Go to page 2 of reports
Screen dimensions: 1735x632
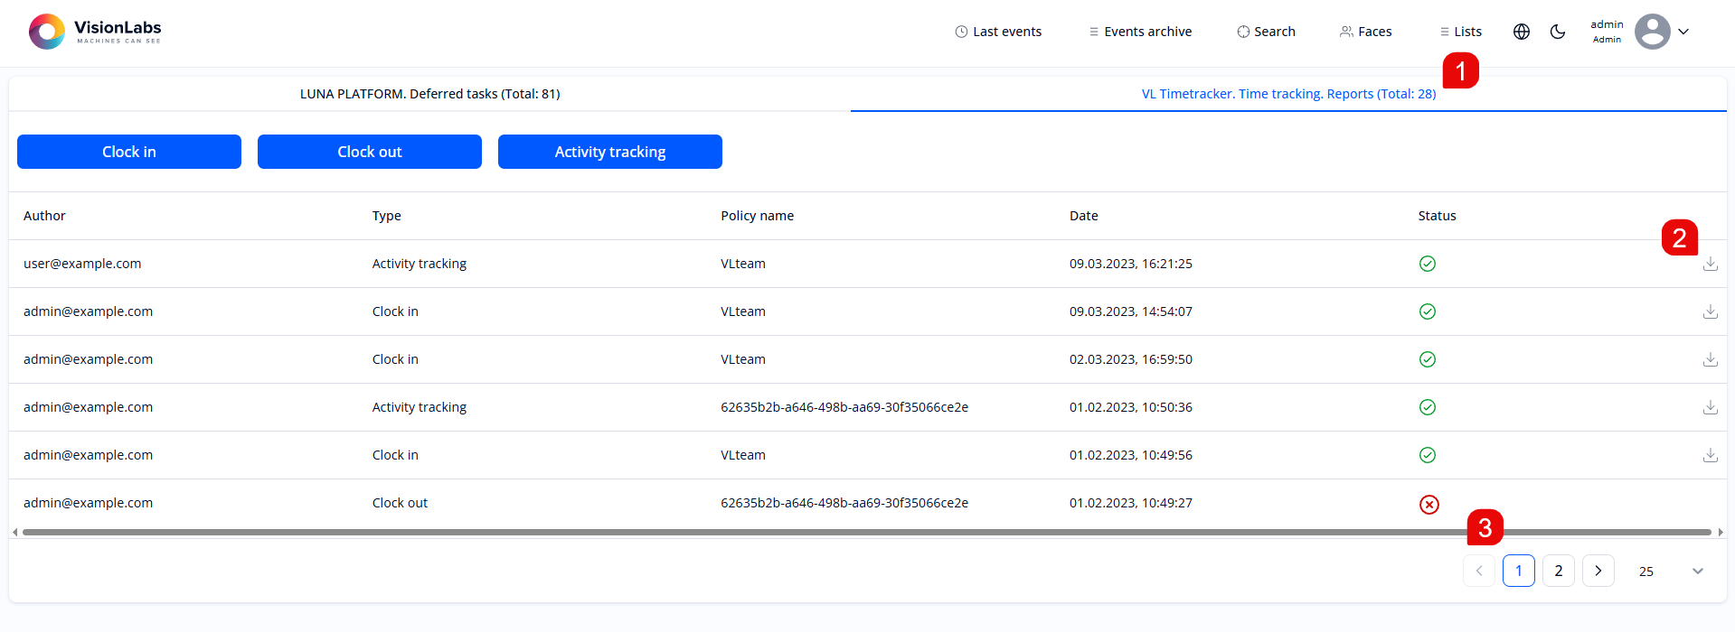[1558, 571]
